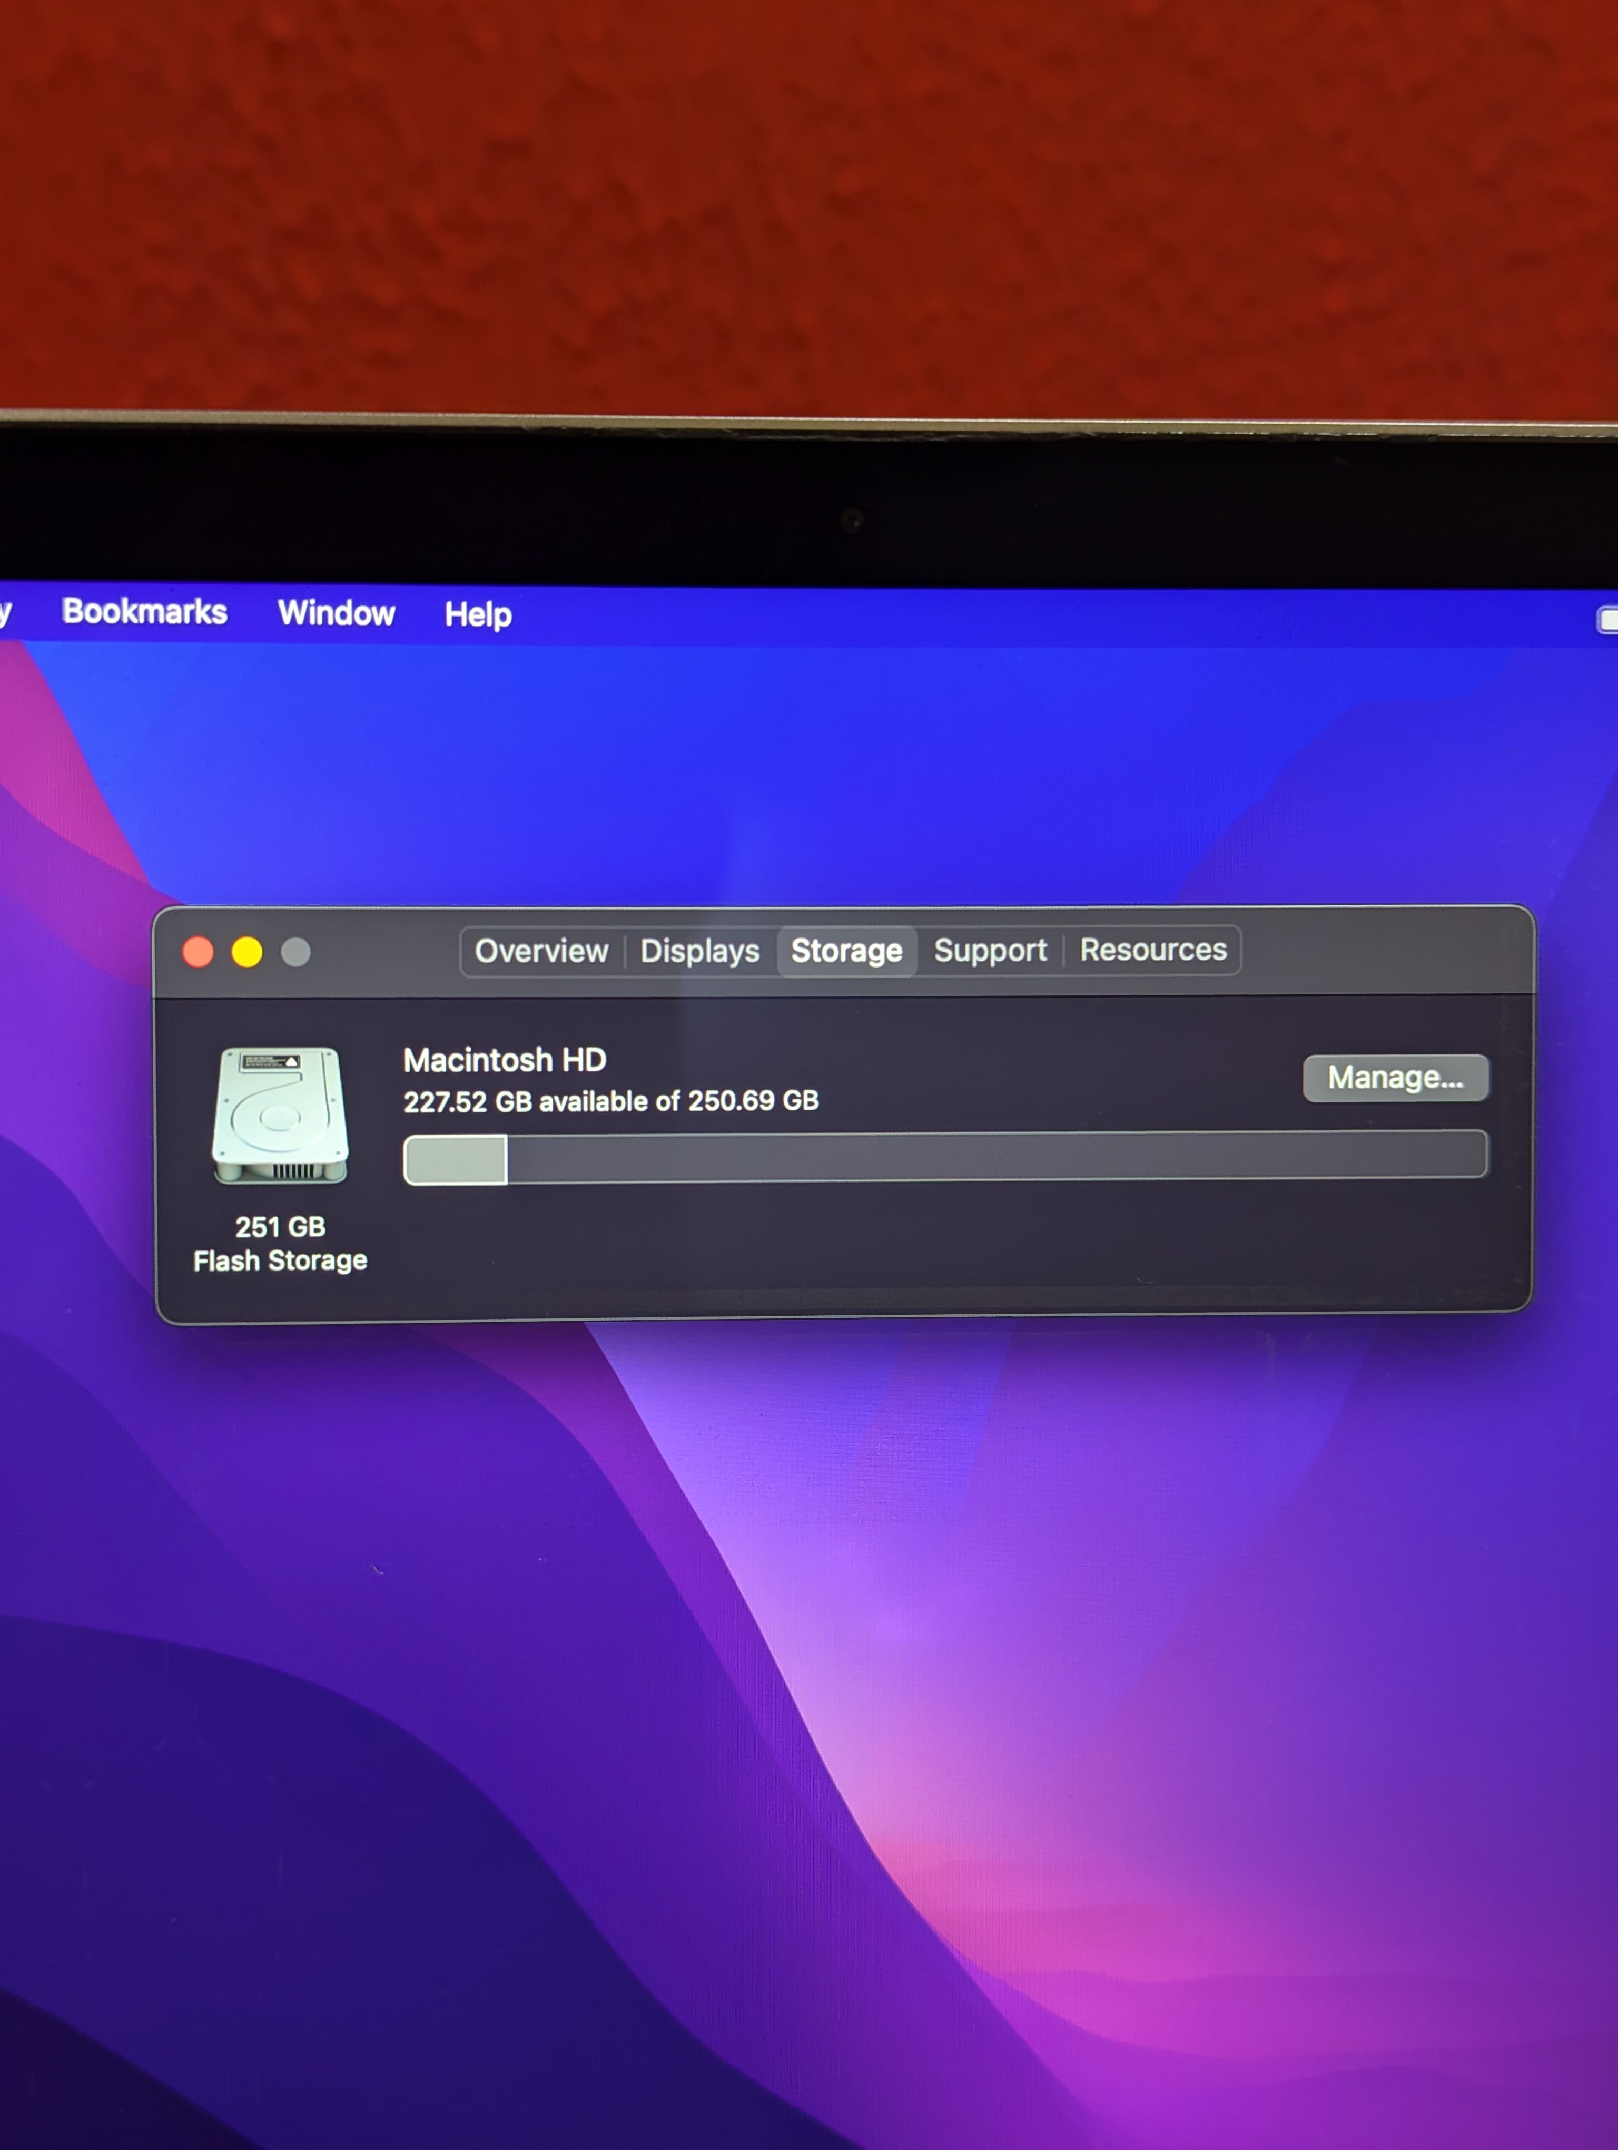This screenshot has width=1618, height=2150.
Task: Click the Manage... button
Action: point(1395,1078)
